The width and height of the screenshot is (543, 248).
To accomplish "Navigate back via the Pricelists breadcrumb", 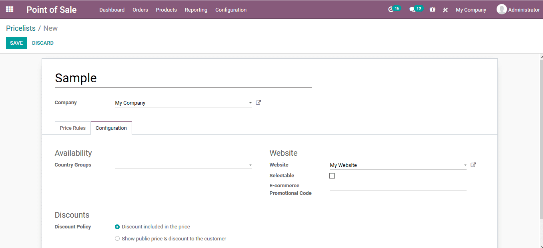I will (x=21, y=28).
